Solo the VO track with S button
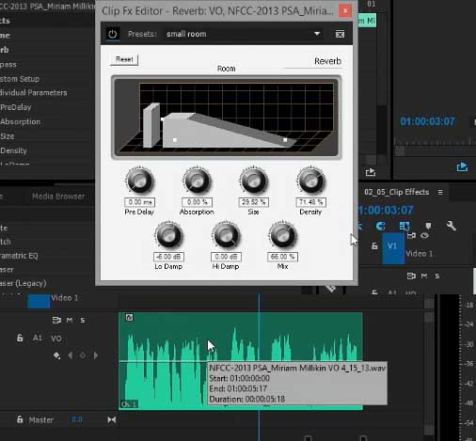Viewport: 476px width, 441px height. (x=83, y=320)
